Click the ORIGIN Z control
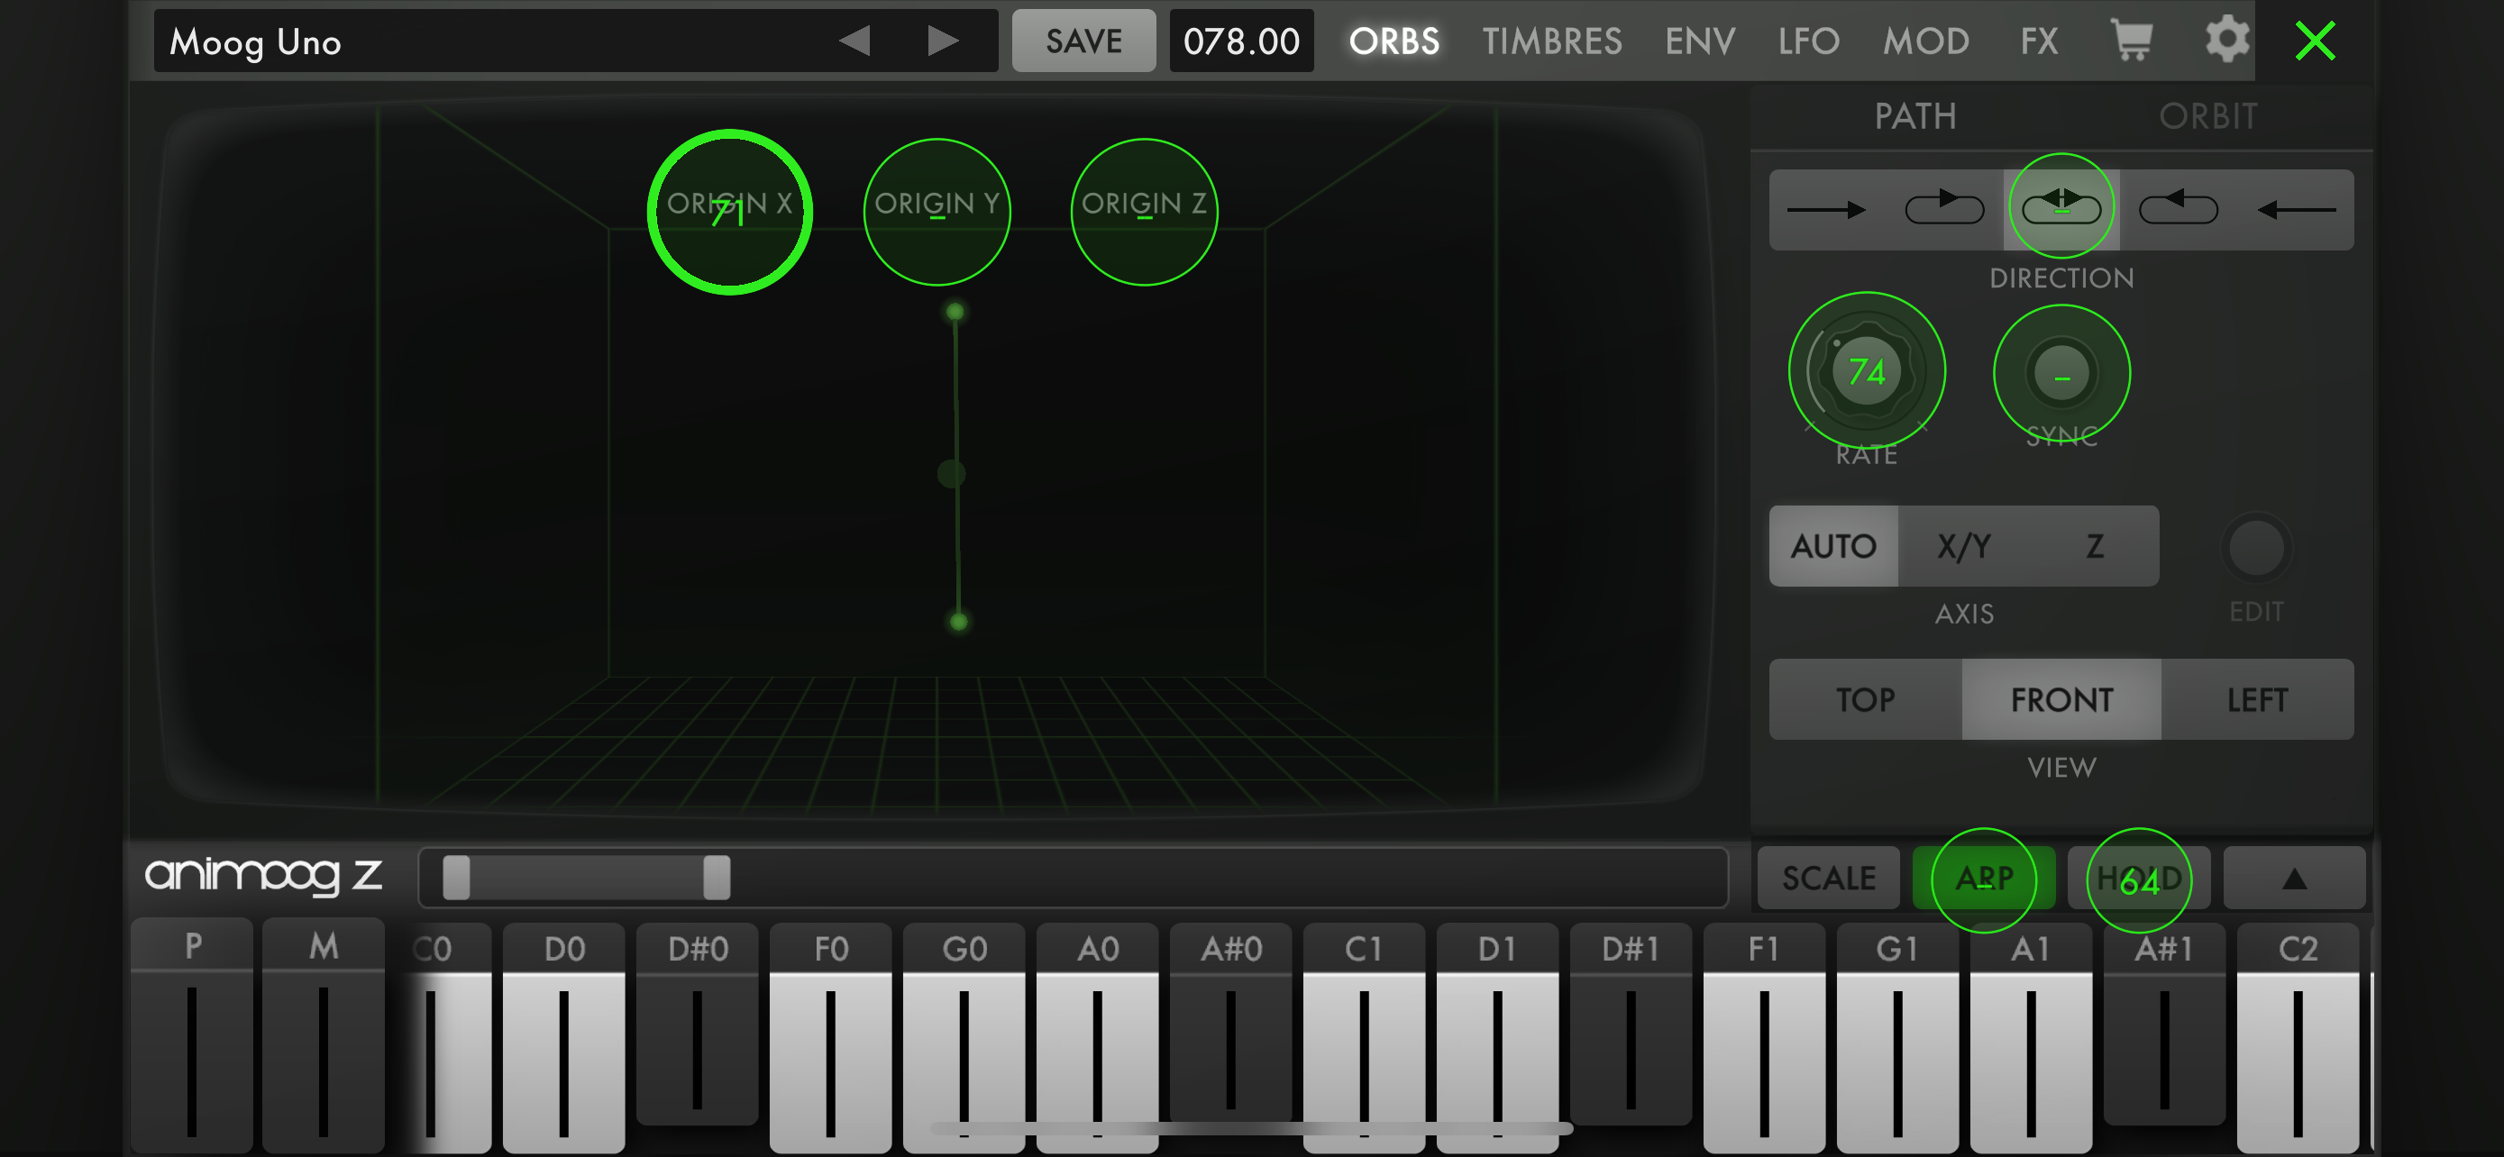The width and height of the screenshot is (2504, 1157). (x=1143, y=211)
